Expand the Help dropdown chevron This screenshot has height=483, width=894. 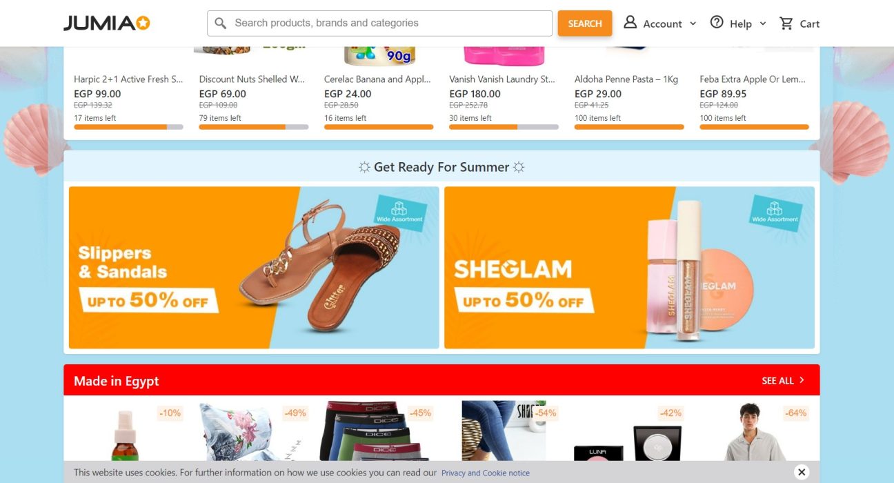coord(762,23)
